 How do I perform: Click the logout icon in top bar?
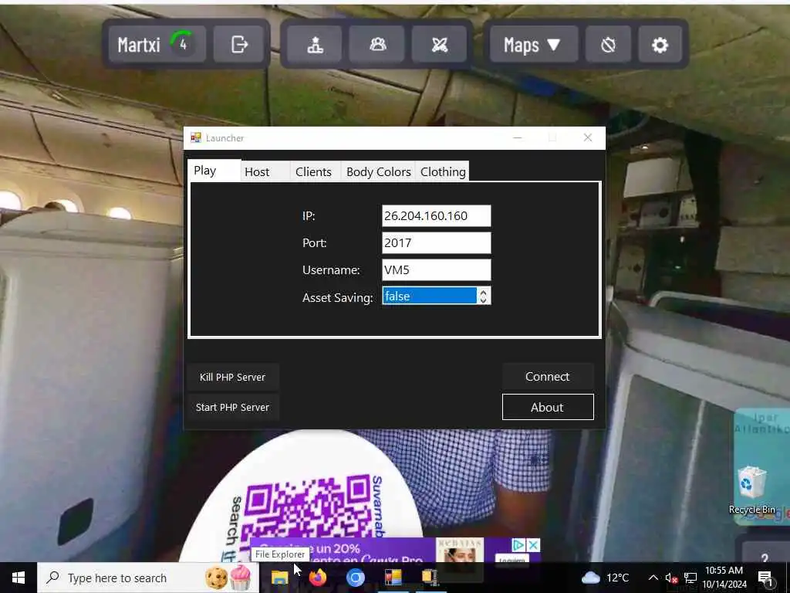pyautogui.click(x=239, y=44)
